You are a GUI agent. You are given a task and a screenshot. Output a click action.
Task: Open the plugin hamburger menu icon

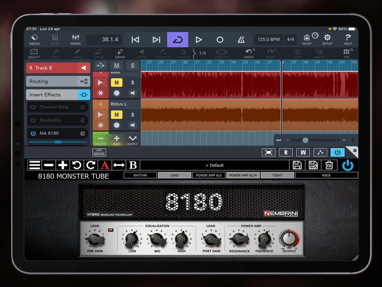tap(35, 165)
